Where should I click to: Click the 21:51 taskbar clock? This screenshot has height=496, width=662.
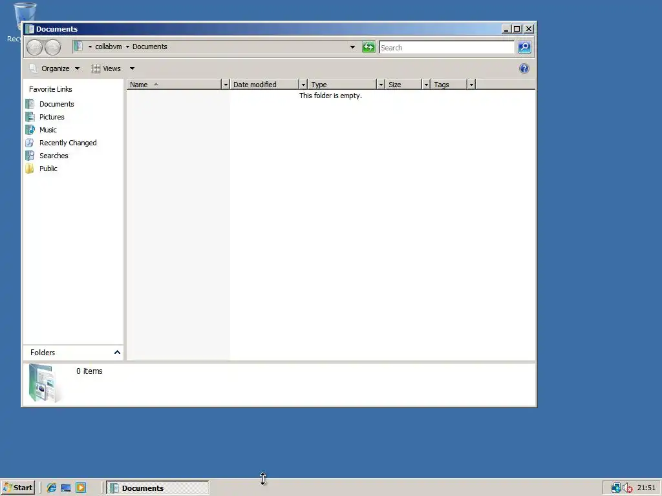tap(646, 488)
